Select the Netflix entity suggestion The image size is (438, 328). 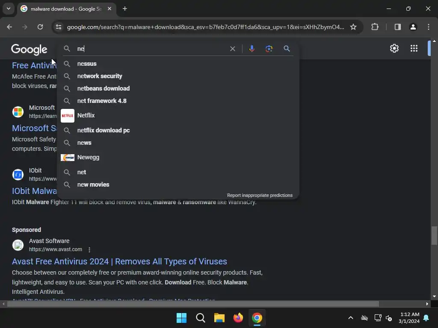178,115
